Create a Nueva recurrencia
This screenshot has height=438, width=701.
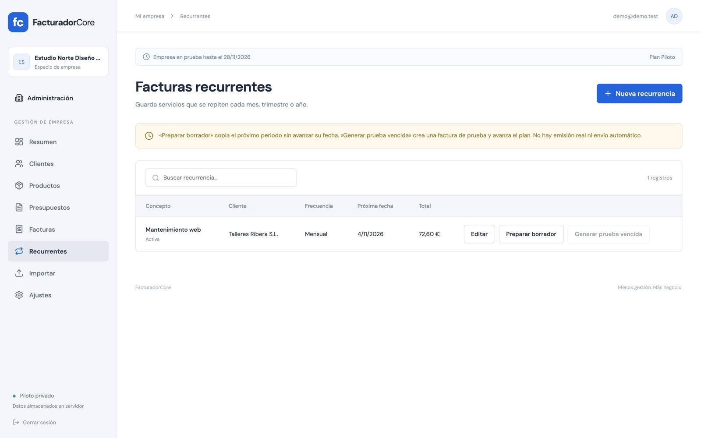click(639, 94)
